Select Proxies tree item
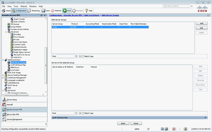 [16, 39]
